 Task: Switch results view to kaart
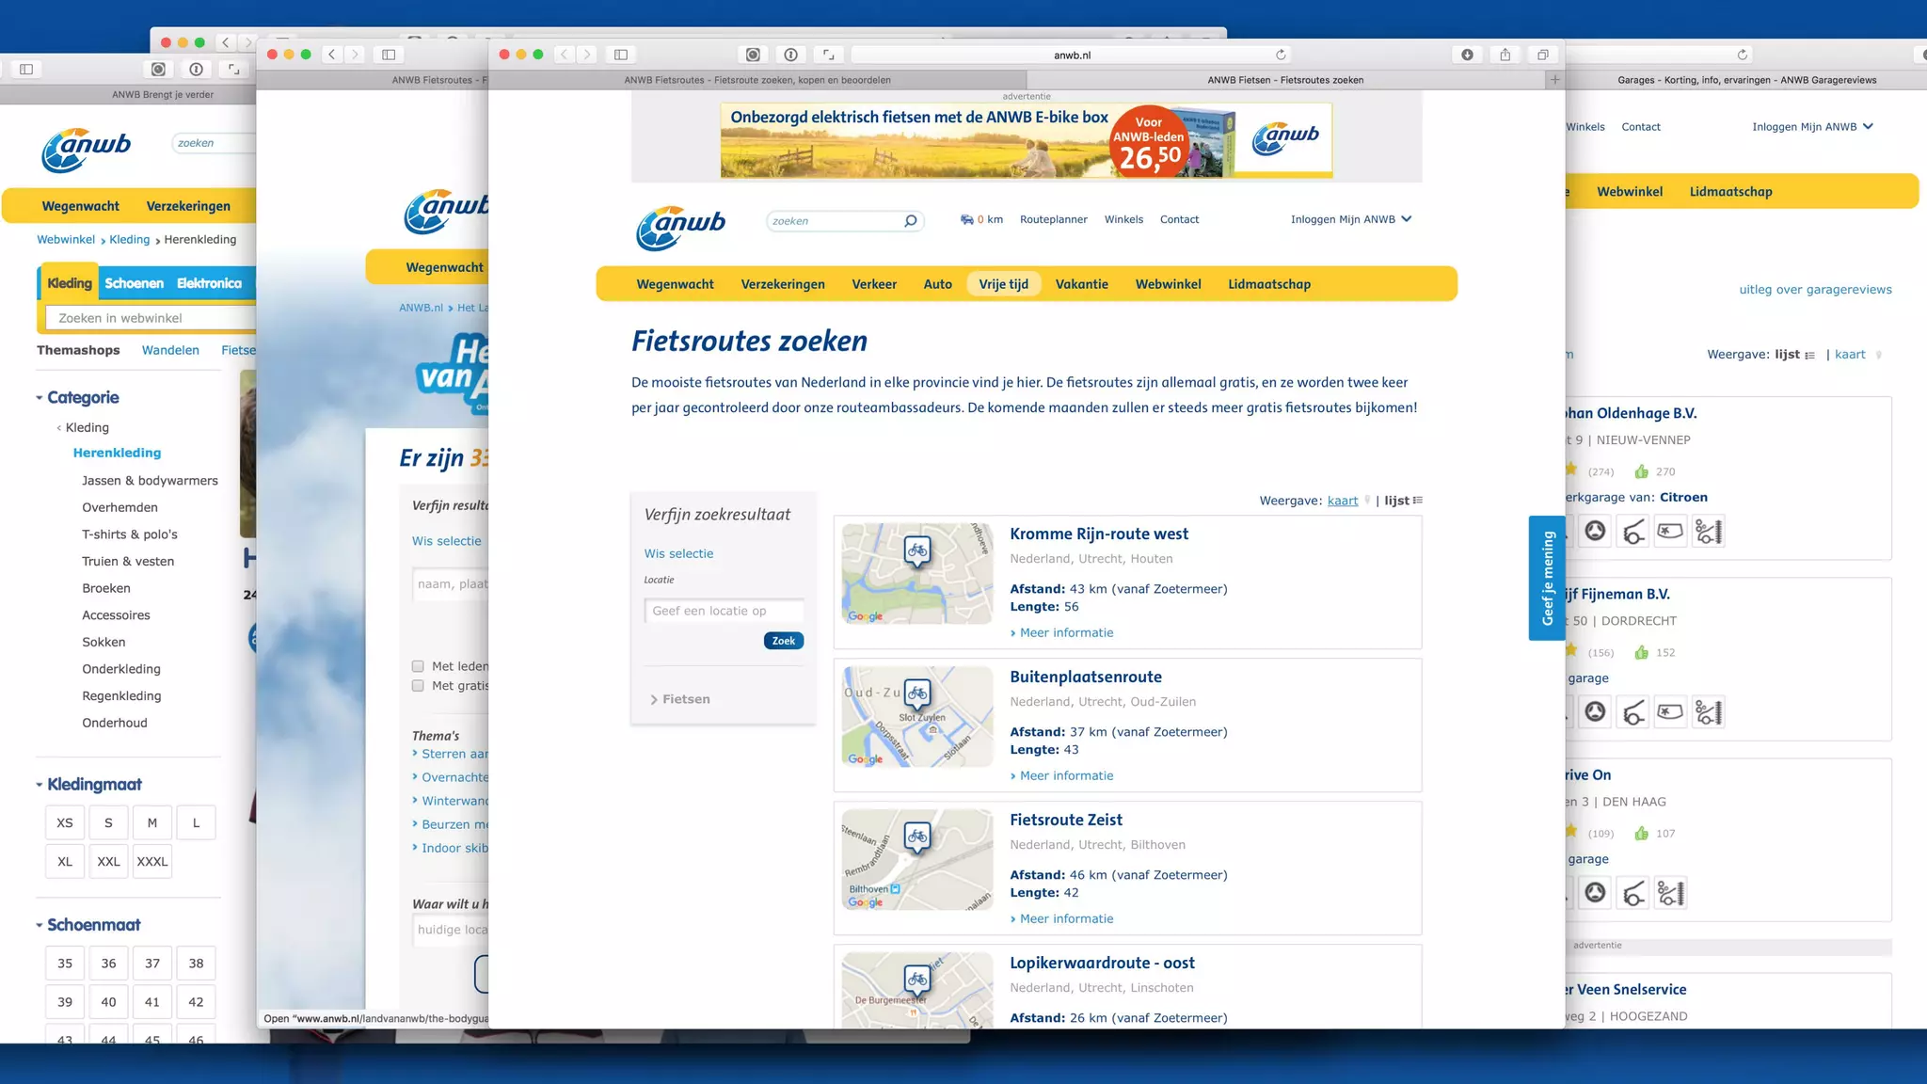tap(1342, 501)
